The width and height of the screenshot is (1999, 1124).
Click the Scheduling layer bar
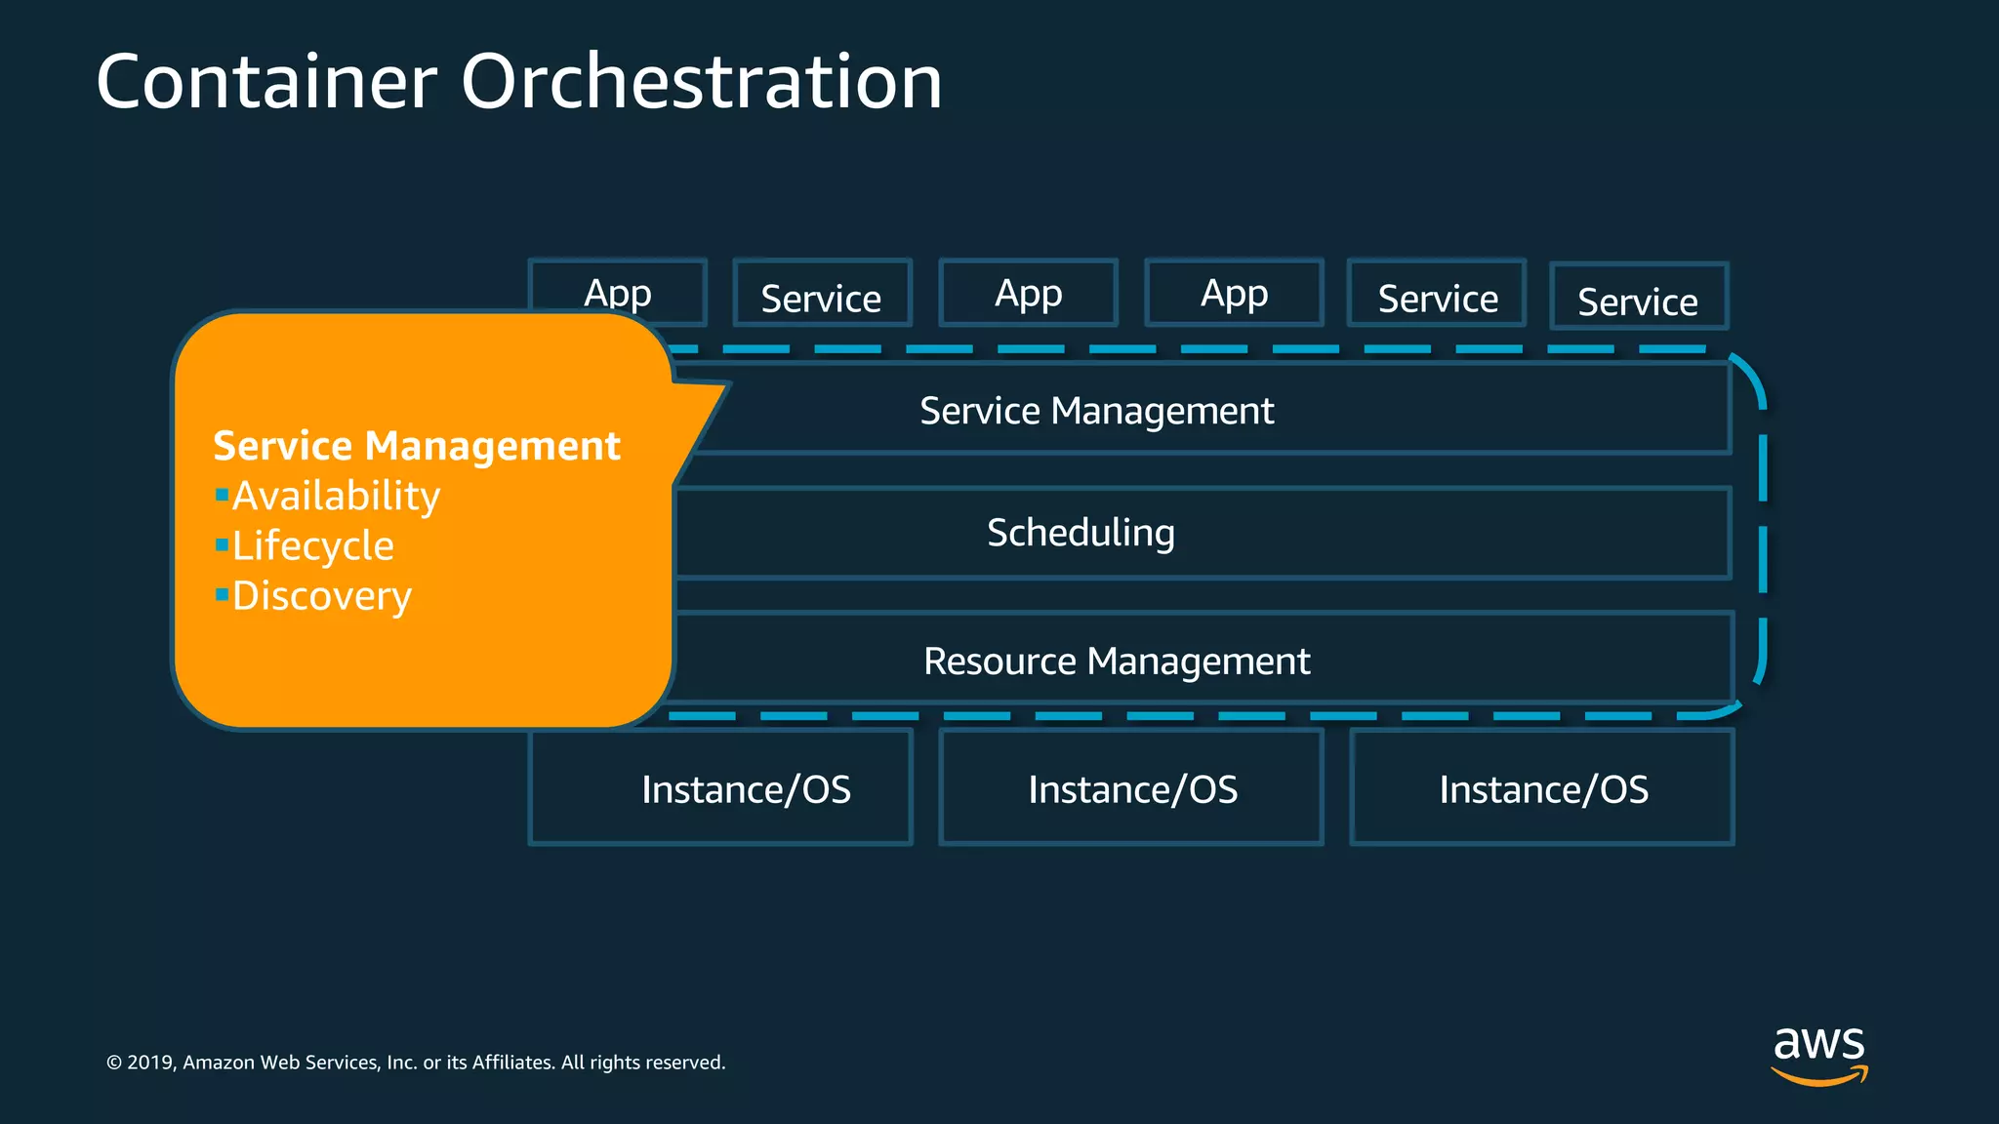coord(1081,533)
